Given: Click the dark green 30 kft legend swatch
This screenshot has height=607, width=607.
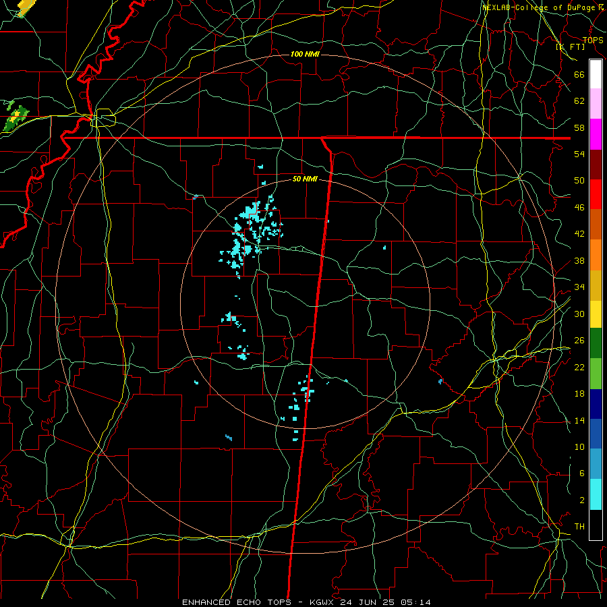Looking at the screenshot, I should point(596,343).
